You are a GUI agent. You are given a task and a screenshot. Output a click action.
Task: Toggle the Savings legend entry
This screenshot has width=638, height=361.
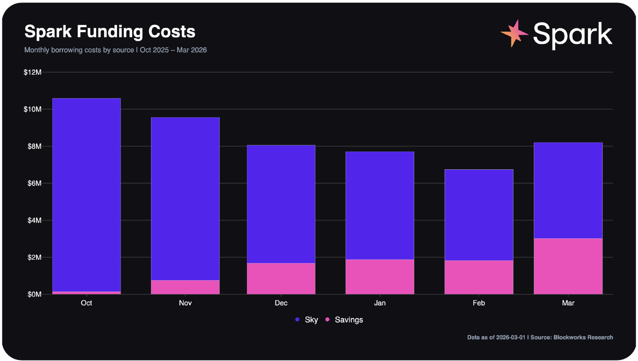344,320
